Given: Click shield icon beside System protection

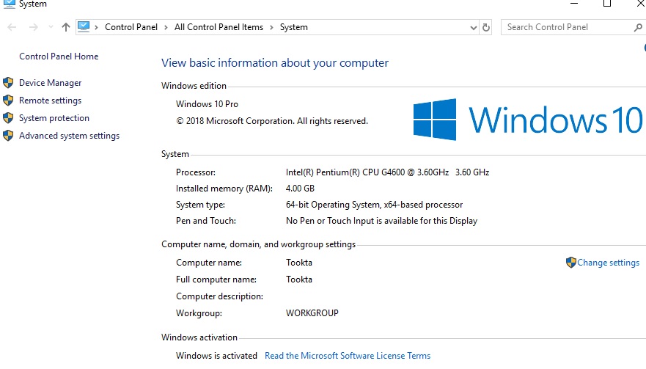Looking at the screenshot, I should tap(8, 118).
